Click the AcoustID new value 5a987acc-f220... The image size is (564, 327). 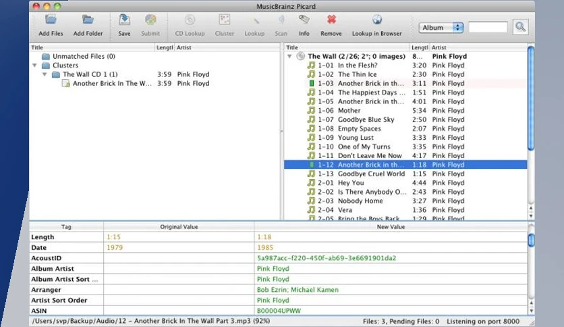[x=327, y=258]
